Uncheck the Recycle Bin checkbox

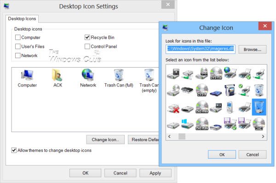pyautogui.click(x=87, y=37)
